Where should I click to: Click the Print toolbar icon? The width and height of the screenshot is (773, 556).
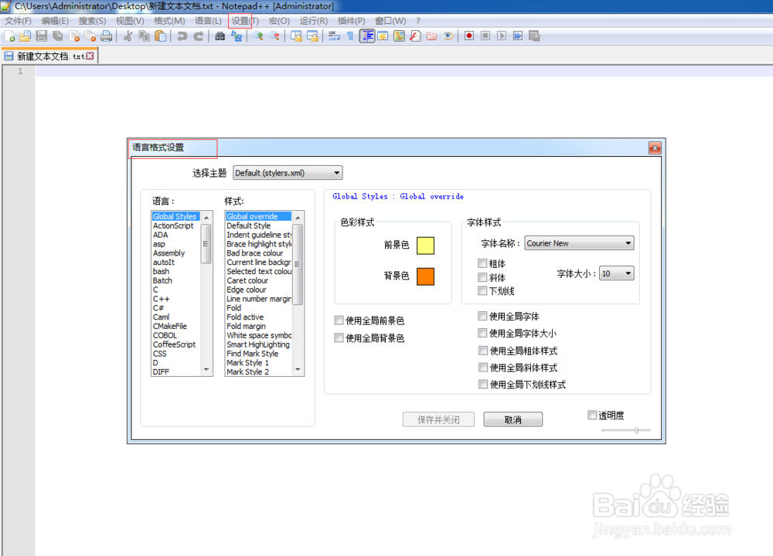[x=106, y=36]
